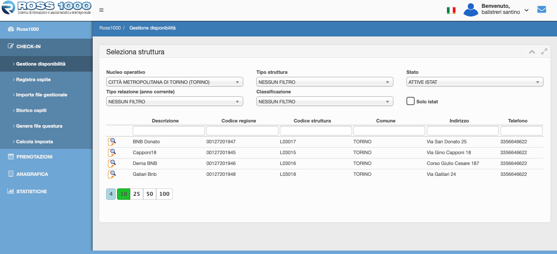The height and width of the screenshot is (254, 557).
Task: Expand the ANAGRAFICA menu section
Action: (46, 174)
